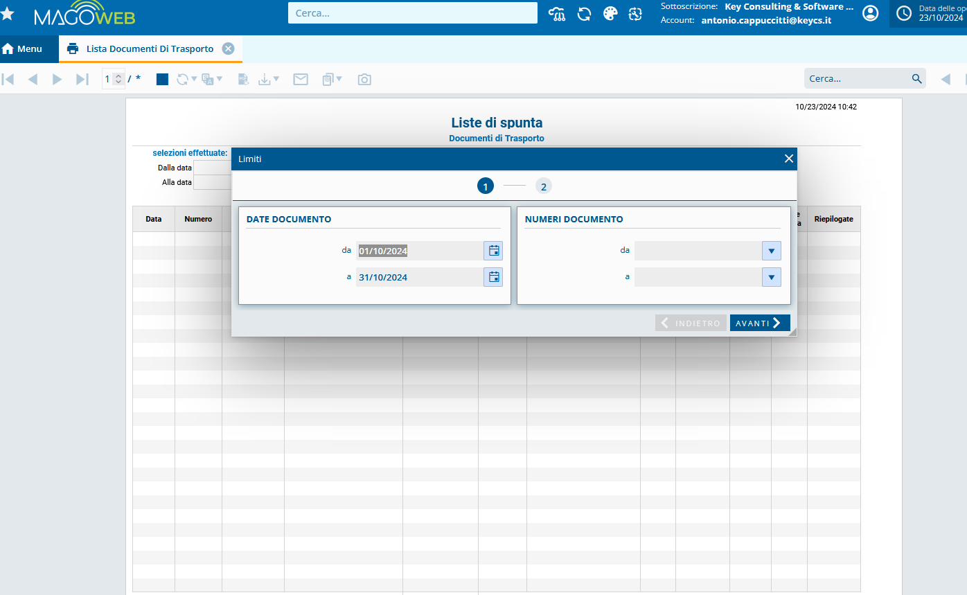Select Lista Documenti Di Trasporto tab

(150, 48)
